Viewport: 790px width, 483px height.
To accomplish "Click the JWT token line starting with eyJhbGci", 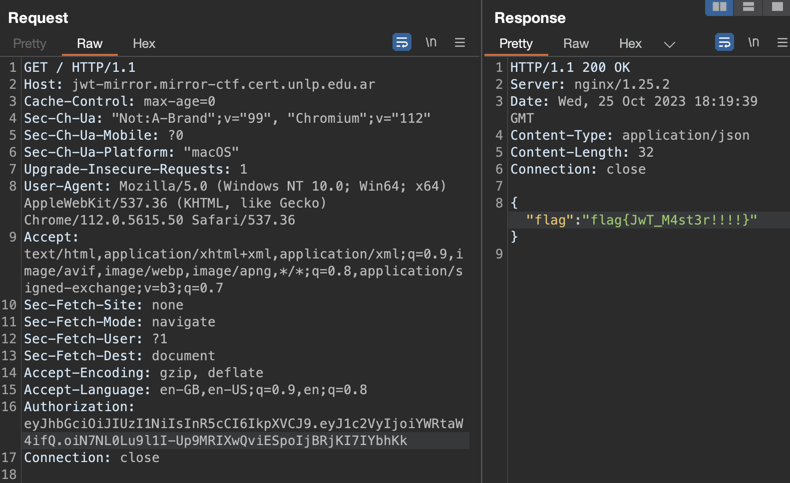I will coord(244,424).
